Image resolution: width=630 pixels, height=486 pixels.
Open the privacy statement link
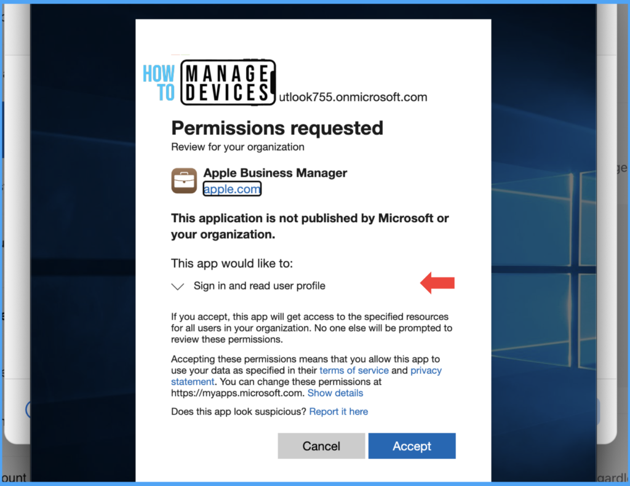click(x=306, y=376)
